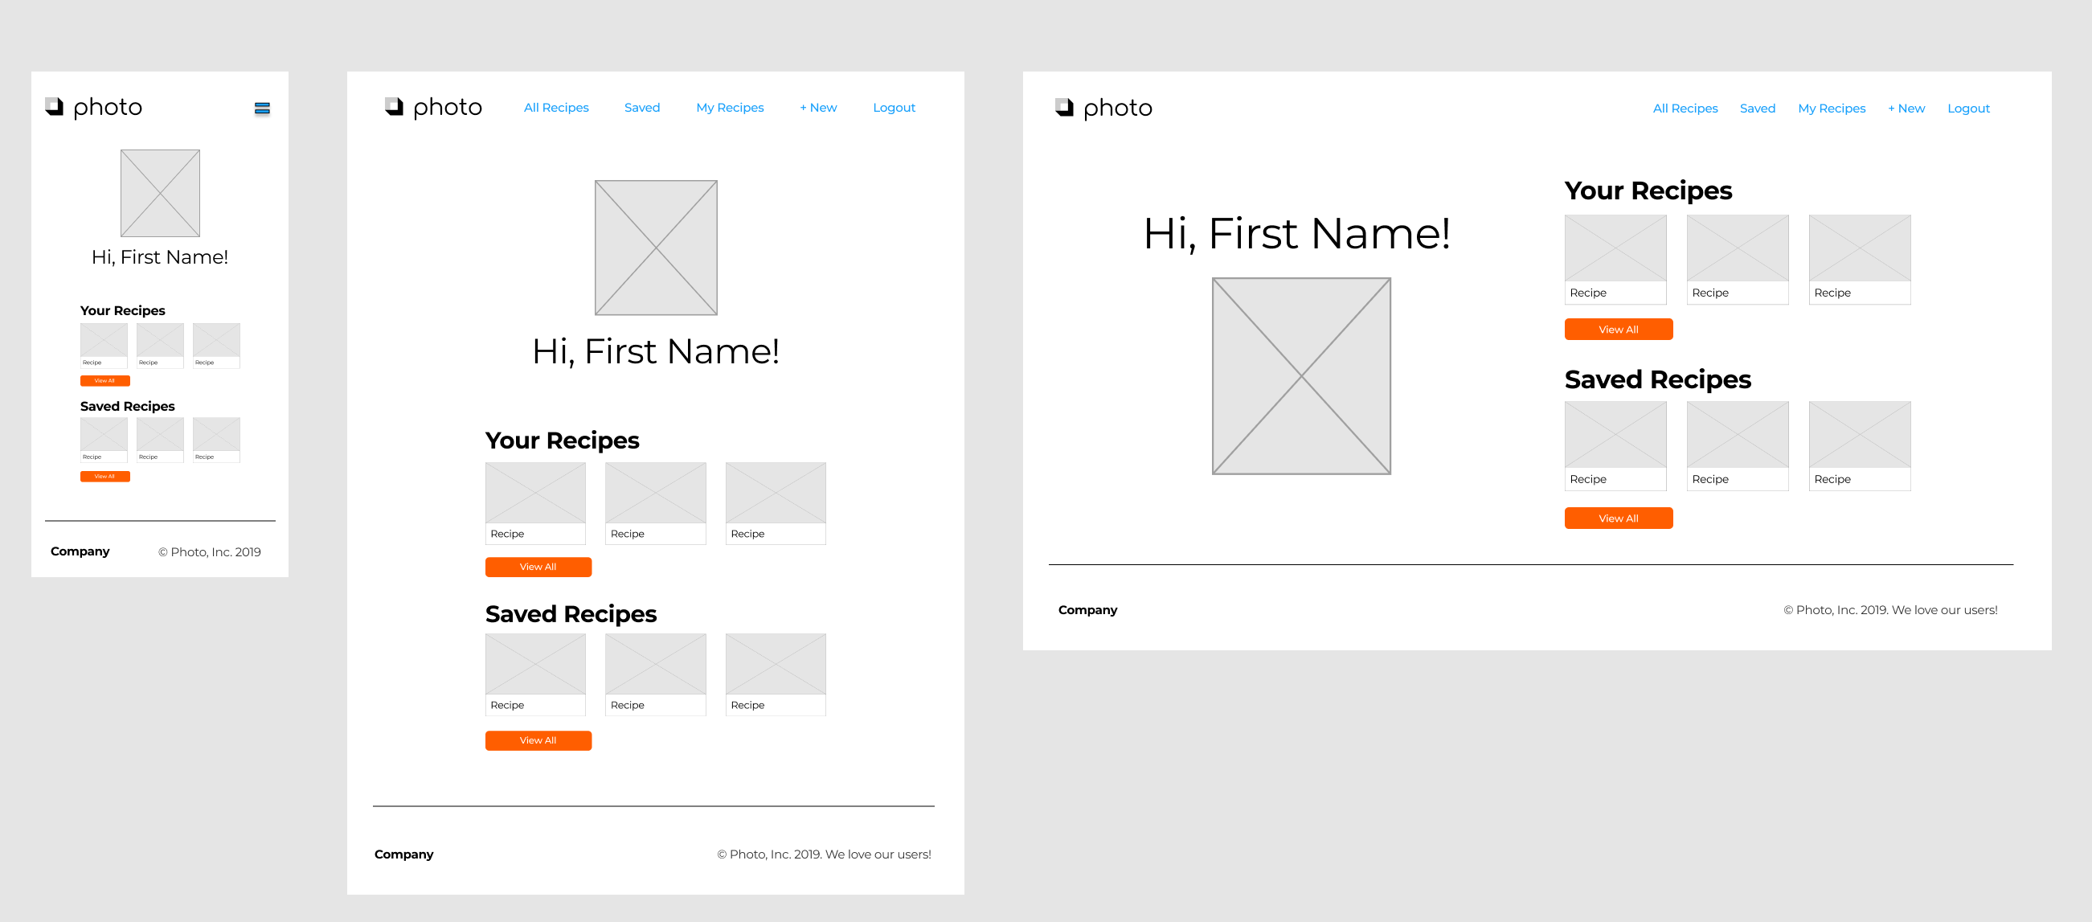Select profile photo placeholder in mobile mockup
The width and height of the screenshot is (2092, 922).
(160, 194)
